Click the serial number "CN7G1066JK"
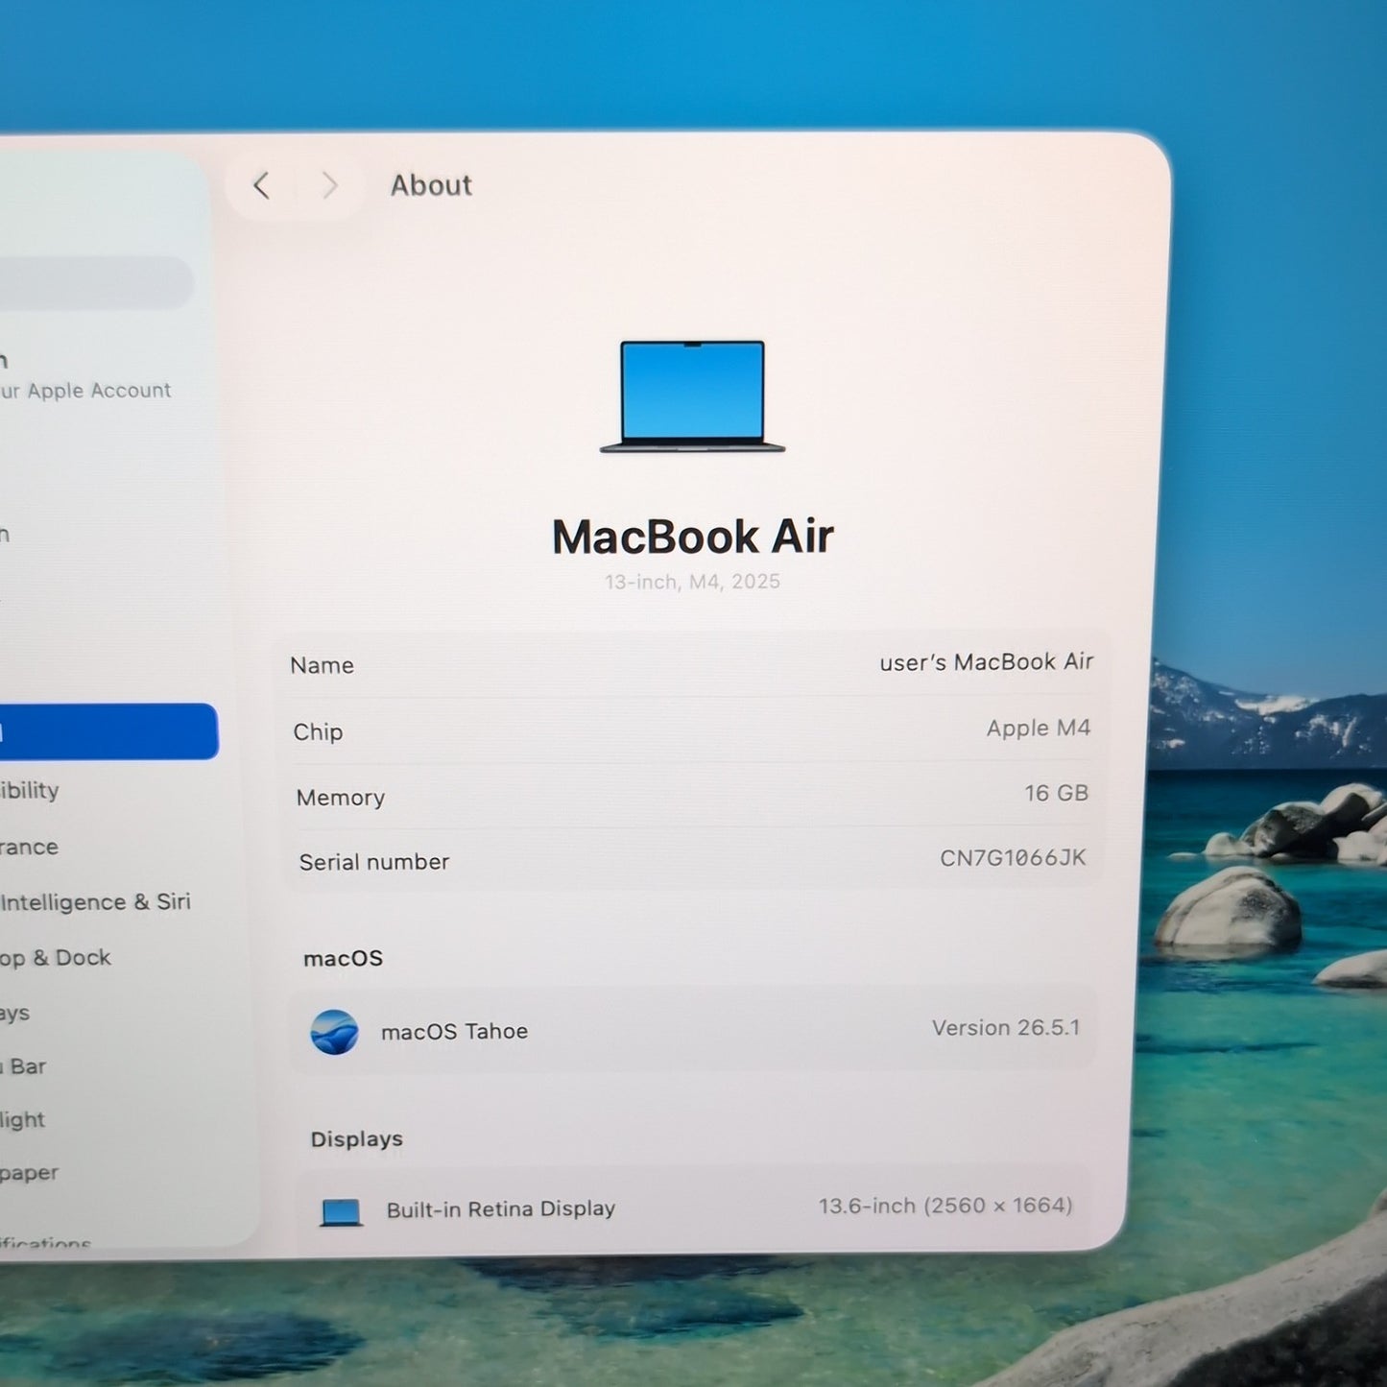Viewport: 1387px width, 1387px height. point(1013,858)
